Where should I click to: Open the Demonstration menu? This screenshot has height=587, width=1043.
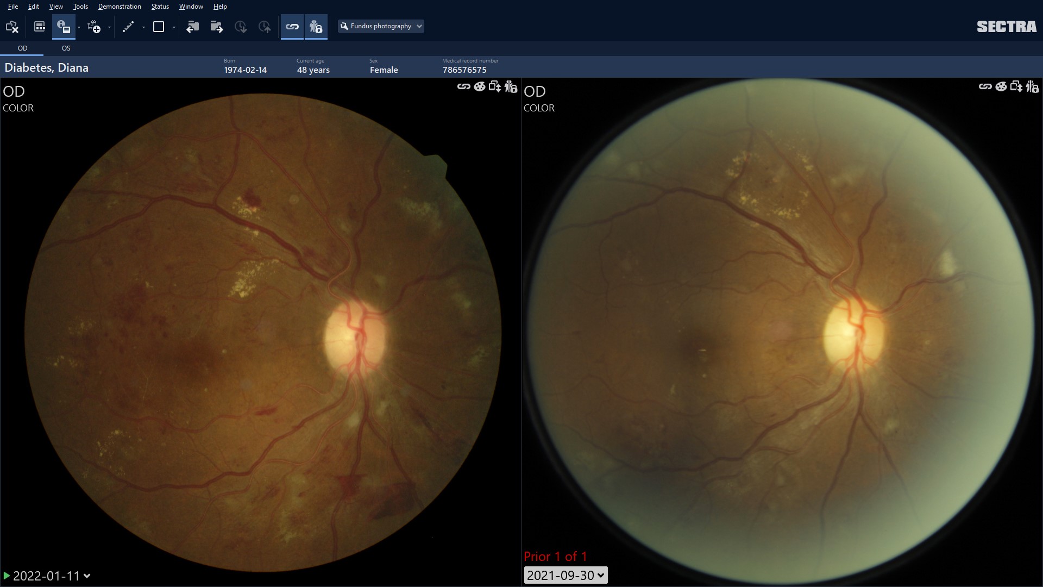[119, 6]
